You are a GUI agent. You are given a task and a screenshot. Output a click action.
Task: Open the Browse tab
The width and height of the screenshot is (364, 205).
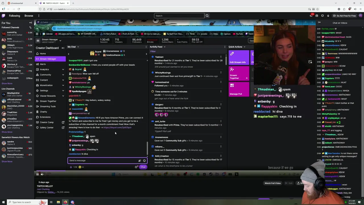pos(29,16)
